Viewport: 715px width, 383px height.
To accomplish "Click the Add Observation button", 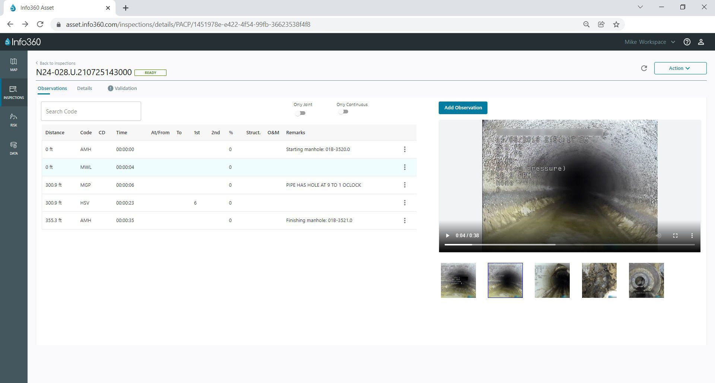I will [x=463, y=108].
